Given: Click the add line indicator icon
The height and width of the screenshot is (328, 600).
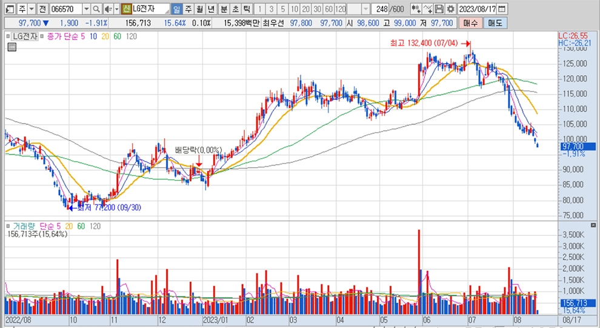Looking at the screenshot, I should pos(427,9).
